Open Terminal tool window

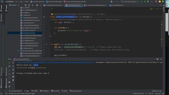coord(55,91)
